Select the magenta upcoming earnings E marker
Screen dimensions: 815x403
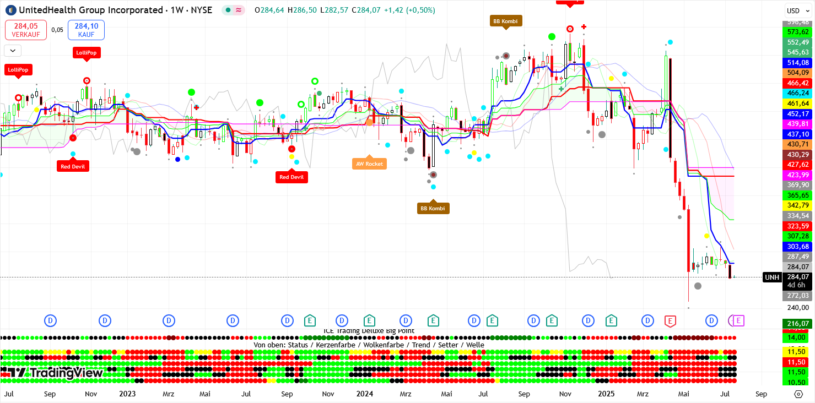click(739, 320)
